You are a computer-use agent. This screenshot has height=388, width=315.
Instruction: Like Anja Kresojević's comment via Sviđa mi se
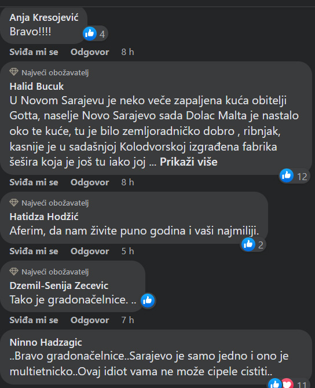click(x=34, y=52)
